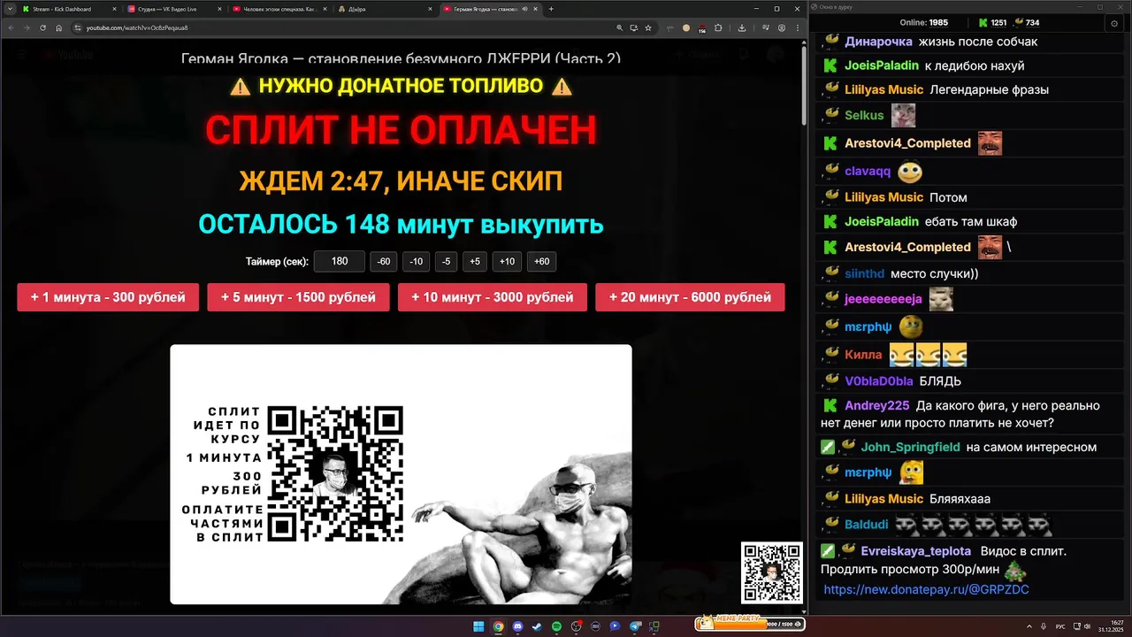Open the volume tray icon
The image size is (1132, 637).
point(1087,627)
